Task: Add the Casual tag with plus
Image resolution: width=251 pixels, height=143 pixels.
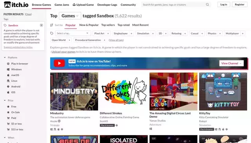Action: [x=202, y=34]
